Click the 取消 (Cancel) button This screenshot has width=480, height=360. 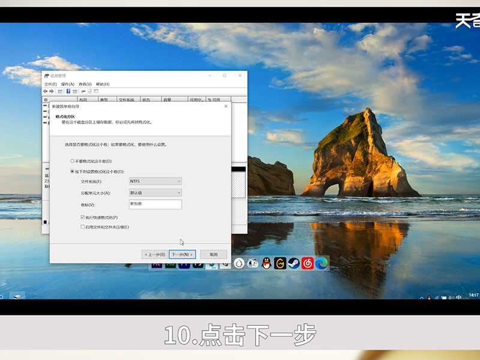tap(214, 254)
